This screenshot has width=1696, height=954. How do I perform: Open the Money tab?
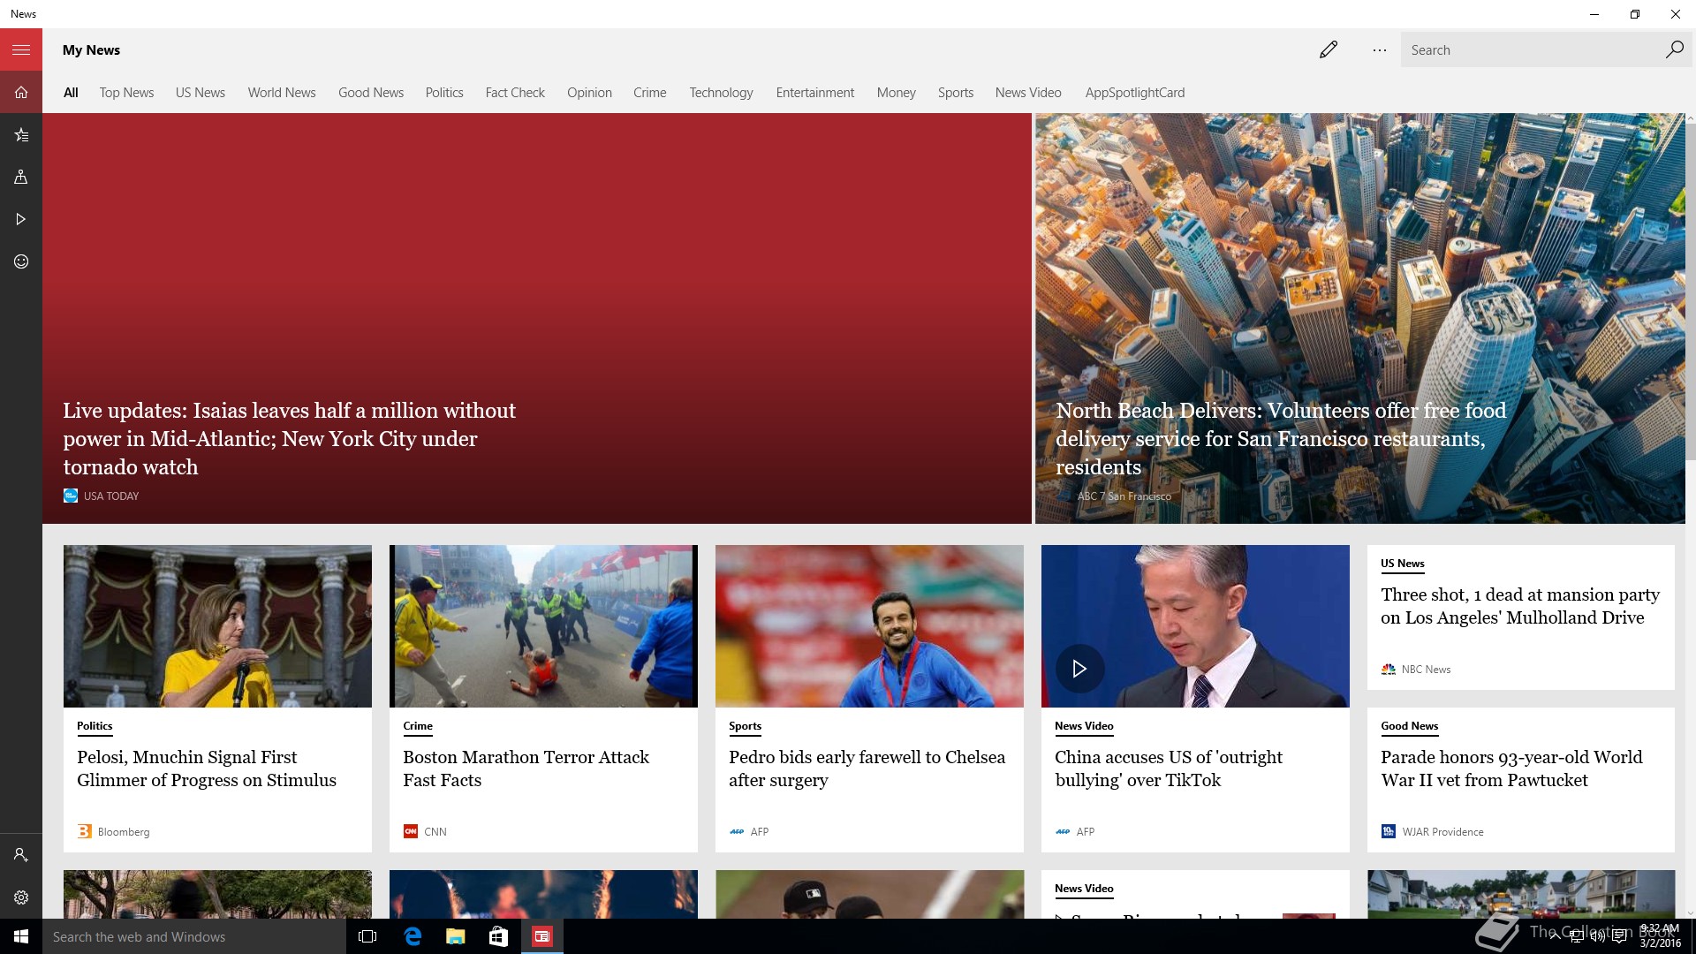[897, 93]
